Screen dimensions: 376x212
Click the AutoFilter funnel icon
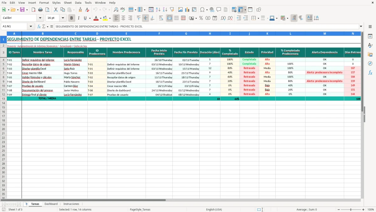pyautogui.click(x=172, y=10)
